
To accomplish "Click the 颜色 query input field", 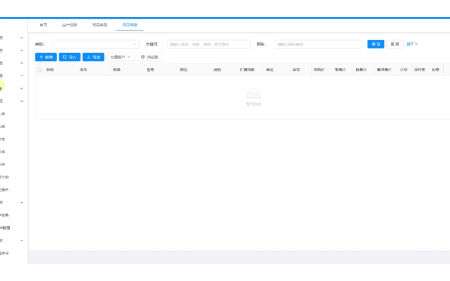I will [317, 44].
